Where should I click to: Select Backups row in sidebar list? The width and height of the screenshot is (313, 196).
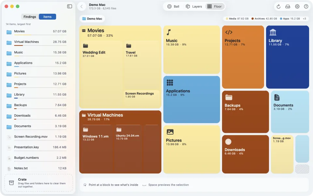[37, 106]
